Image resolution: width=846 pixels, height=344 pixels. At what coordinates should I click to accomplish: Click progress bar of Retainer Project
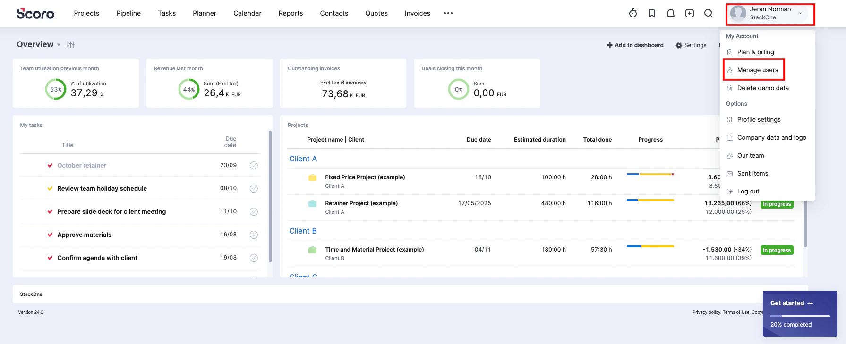click(650, 200)
